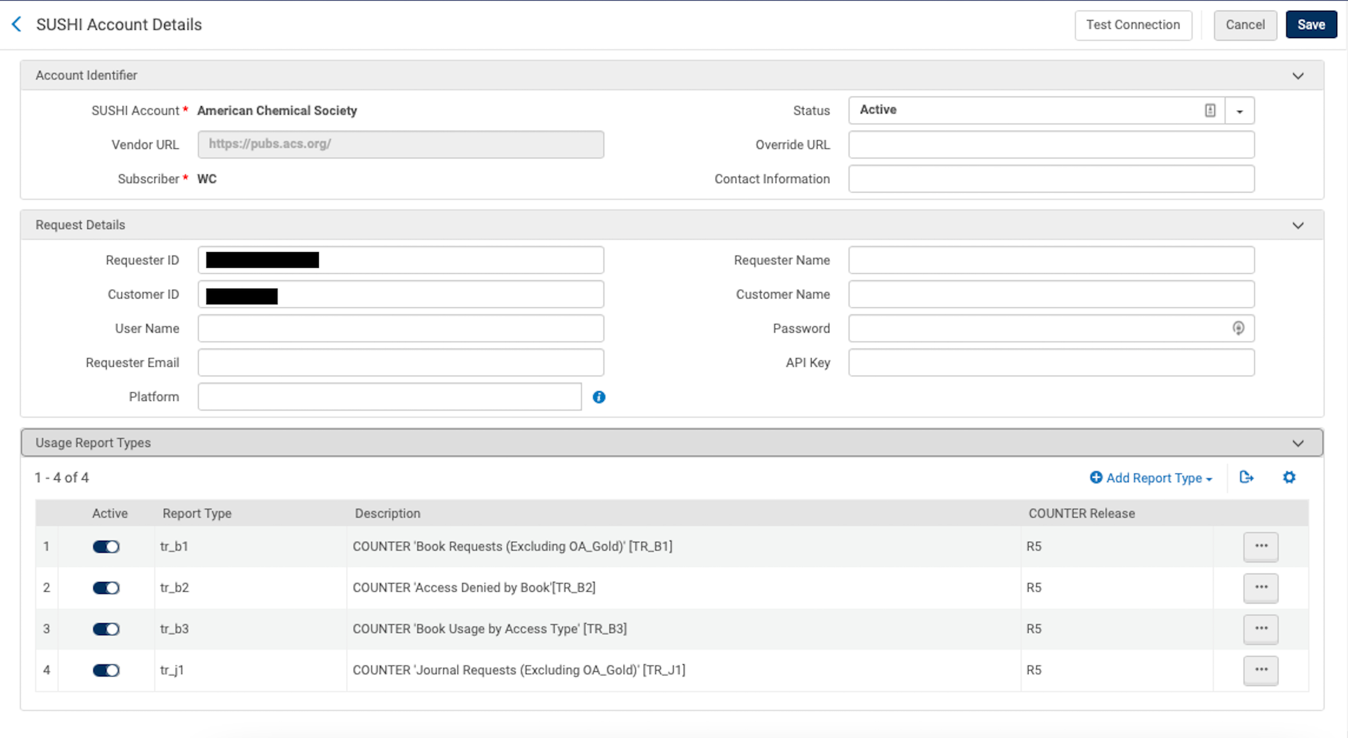The width and height of the screenshot is (1348, 738).
Task: Click the Save button
Action: (x=1311, y=25)
